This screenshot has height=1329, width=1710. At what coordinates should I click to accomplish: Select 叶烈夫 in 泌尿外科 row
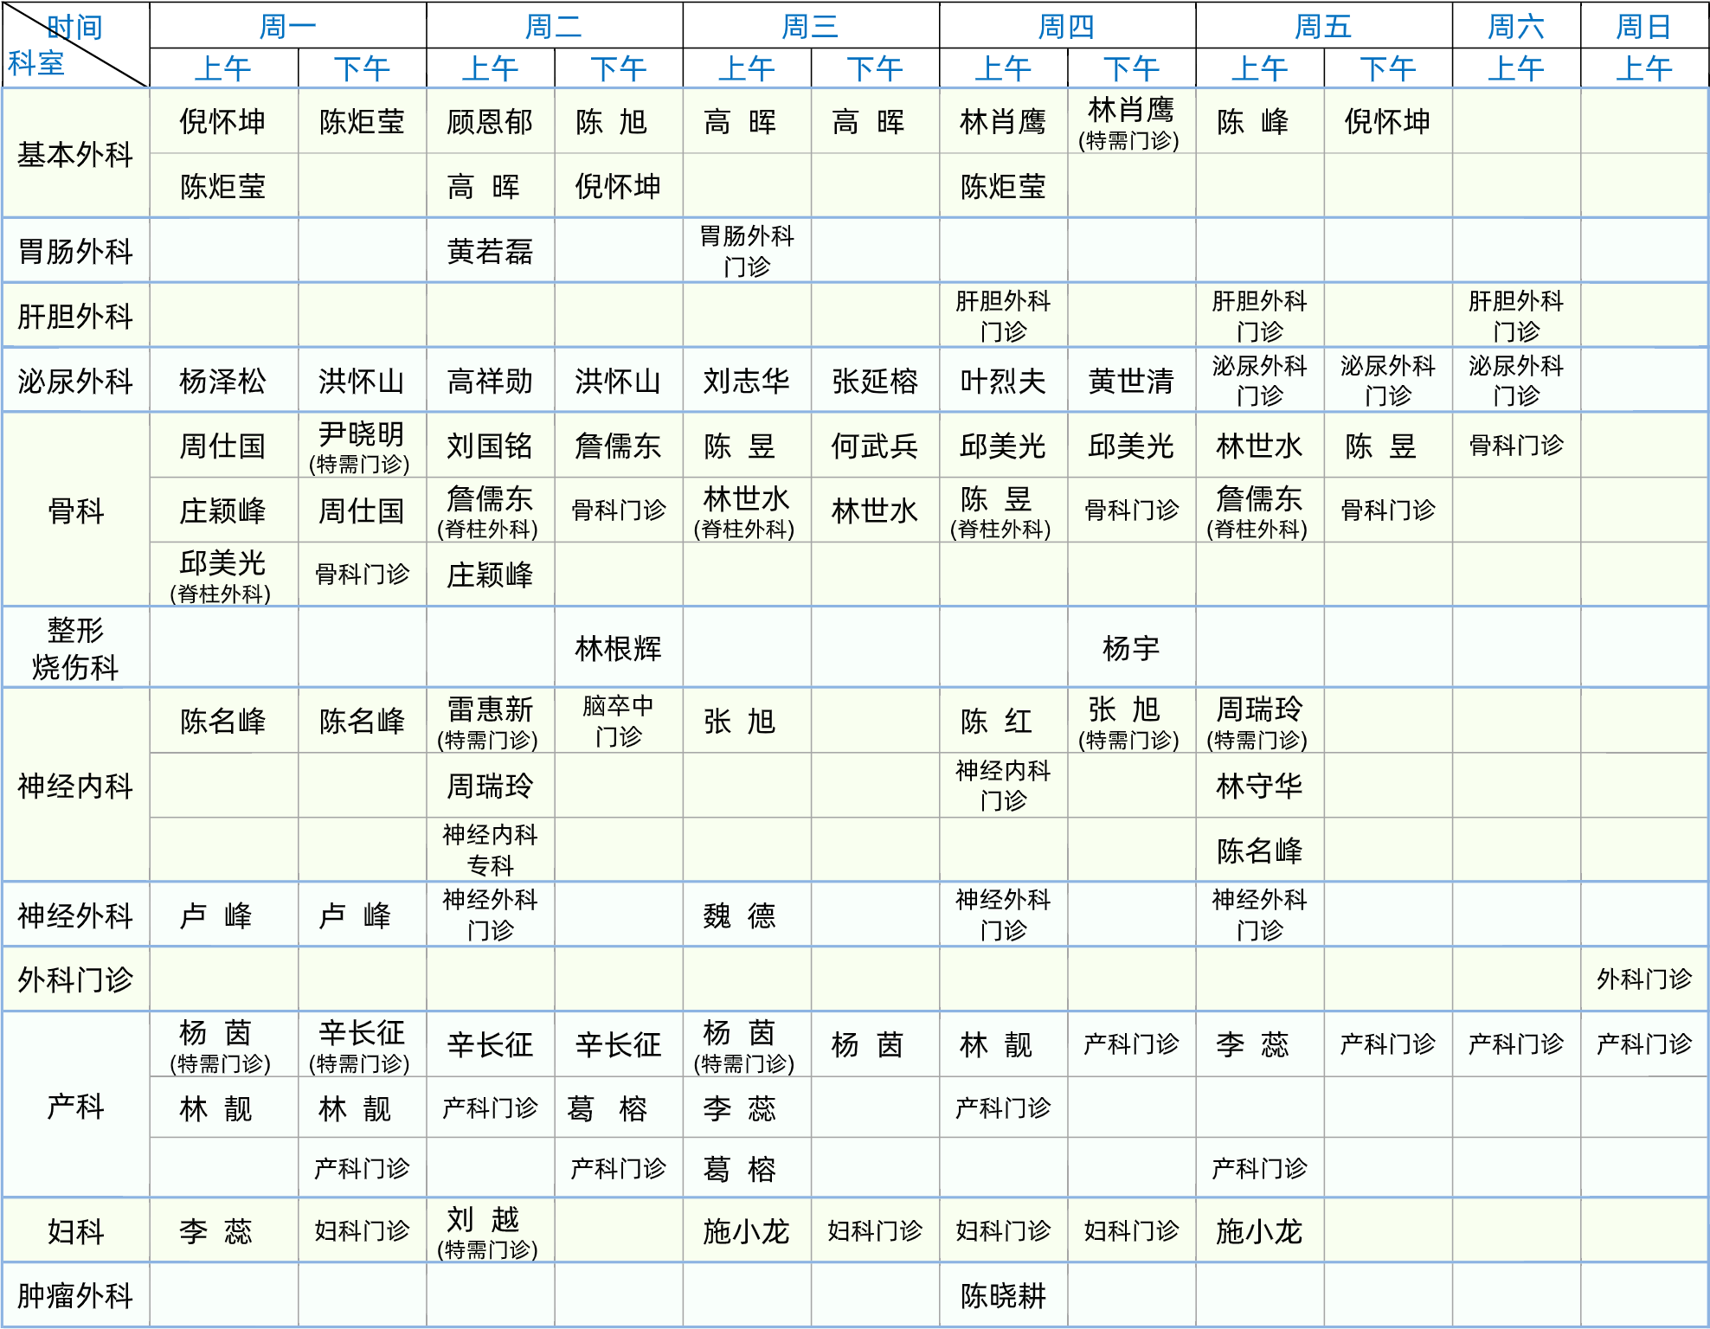1003,381
